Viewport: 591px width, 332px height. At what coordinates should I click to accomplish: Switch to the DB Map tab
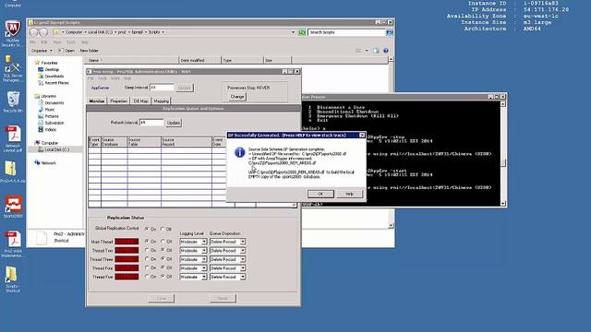point(141,101)
